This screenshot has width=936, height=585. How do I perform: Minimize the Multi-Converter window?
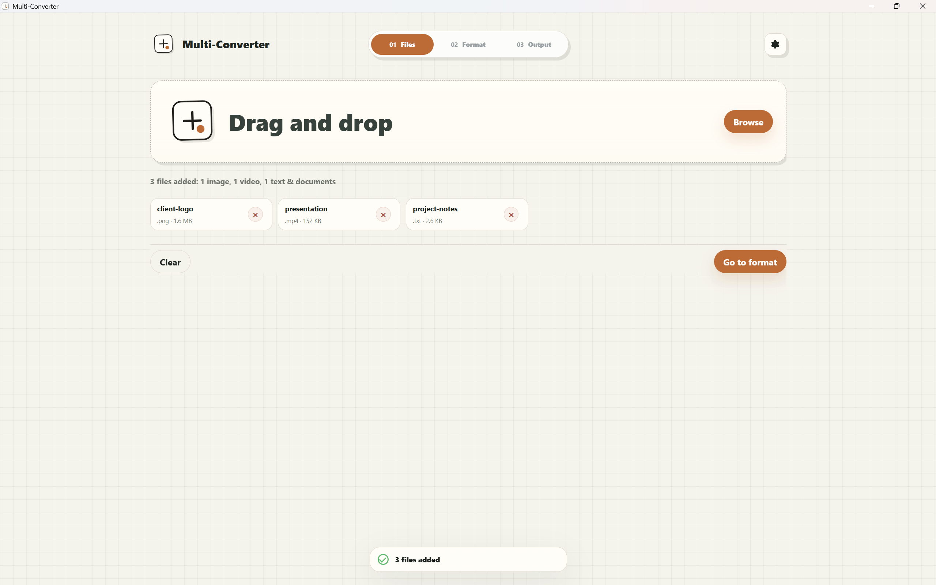[871, 6]
